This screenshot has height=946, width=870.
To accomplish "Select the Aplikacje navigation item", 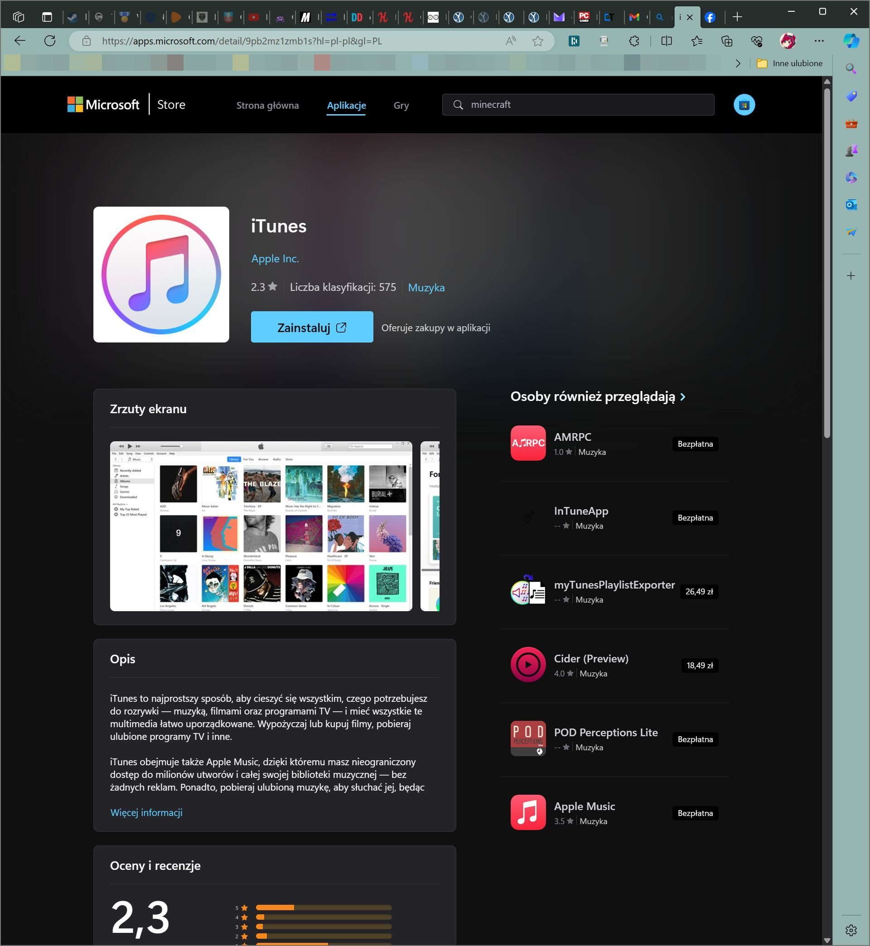I will tap(347, 106).
